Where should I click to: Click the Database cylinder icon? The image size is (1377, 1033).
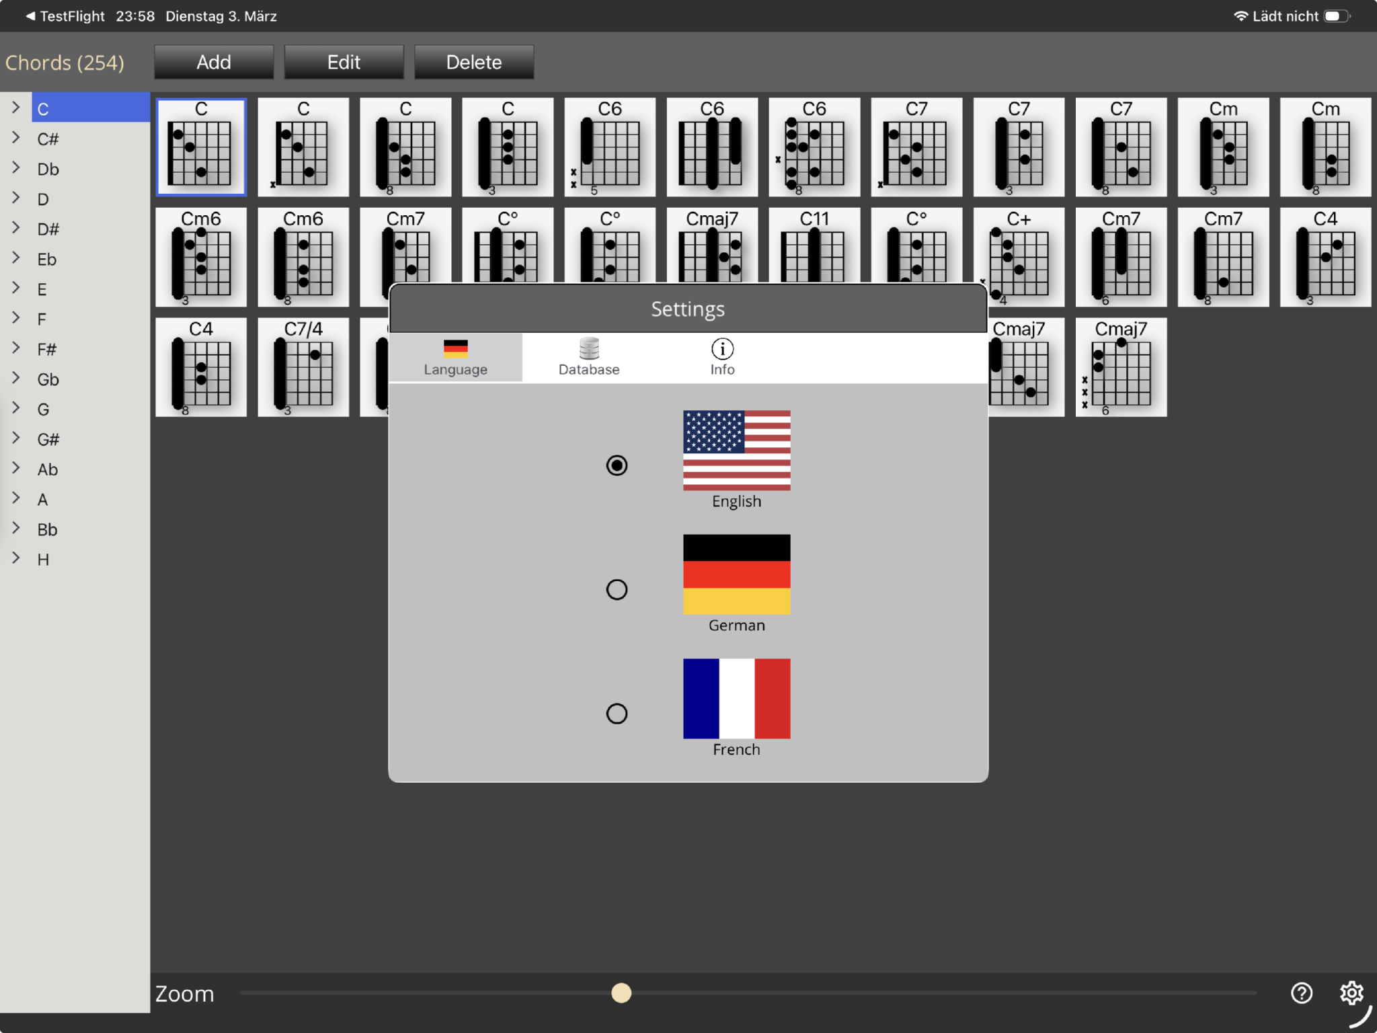(x=589, y=349)
